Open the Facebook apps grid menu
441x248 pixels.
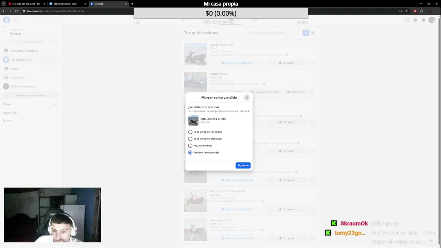(x=407, y=20)
